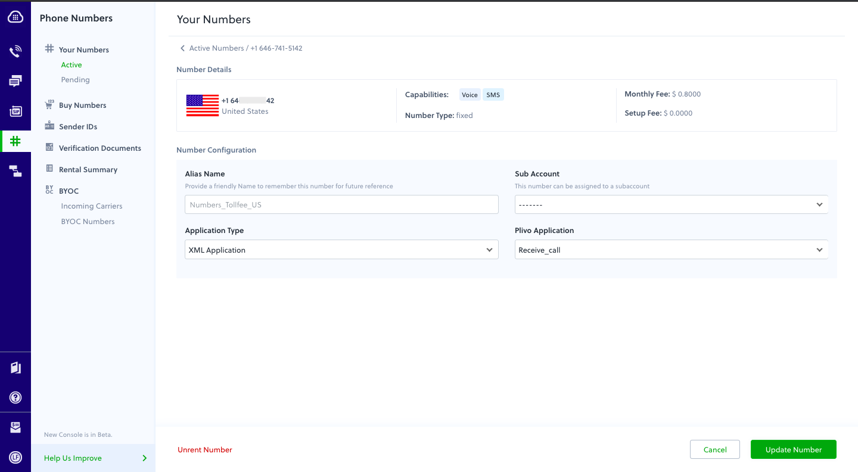Image resolution: width=858 pixels, height=472 pixels.
Task: Select Sender IDs in the sidebar
Action: [79, 126]
